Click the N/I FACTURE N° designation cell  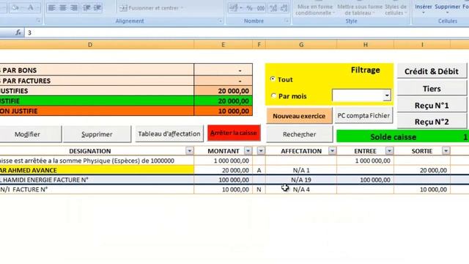[x=97, y=189]
